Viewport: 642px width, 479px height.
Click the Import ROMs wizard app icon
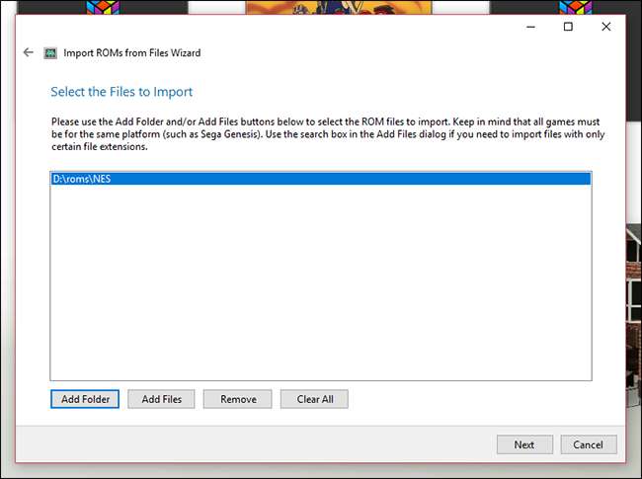click(50, 53)
